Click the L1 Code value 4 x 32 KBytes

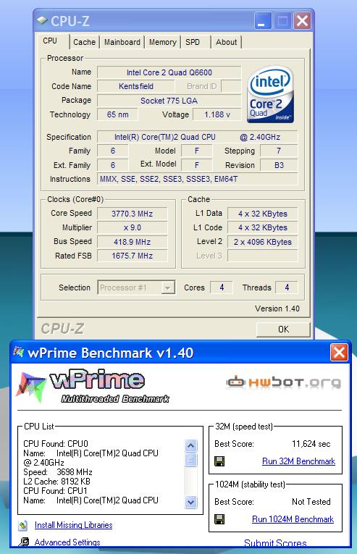pos(263,228)
